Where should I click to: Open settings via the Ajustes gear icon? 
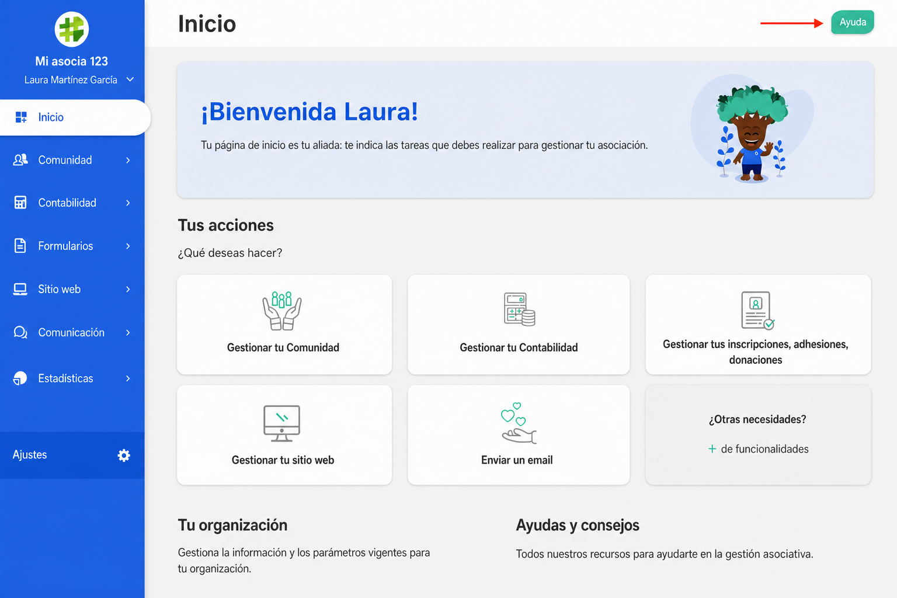tap(124, 456)
